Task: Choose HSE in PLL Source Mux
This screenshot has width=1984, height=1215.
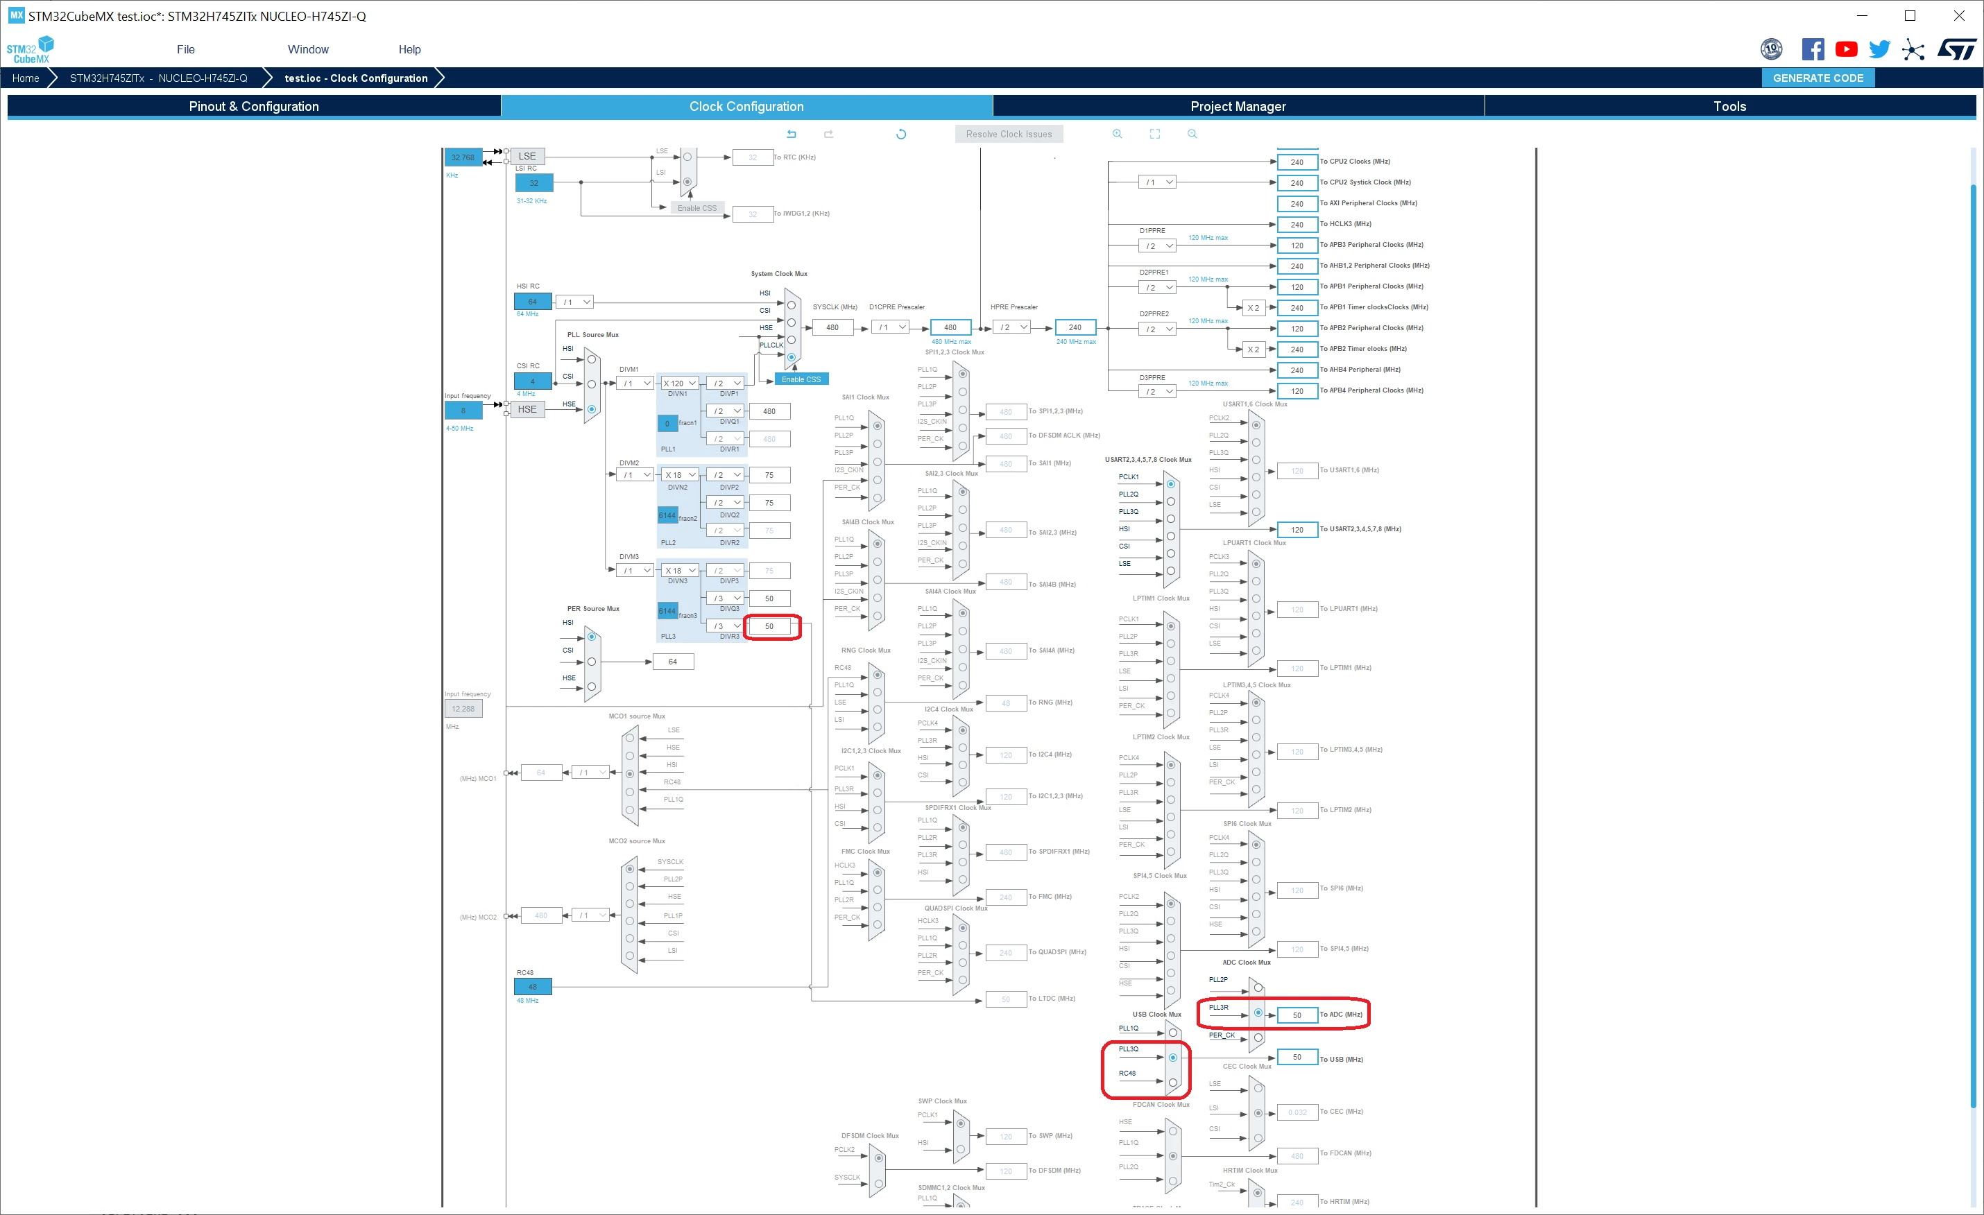Action: tap(592, 409)
